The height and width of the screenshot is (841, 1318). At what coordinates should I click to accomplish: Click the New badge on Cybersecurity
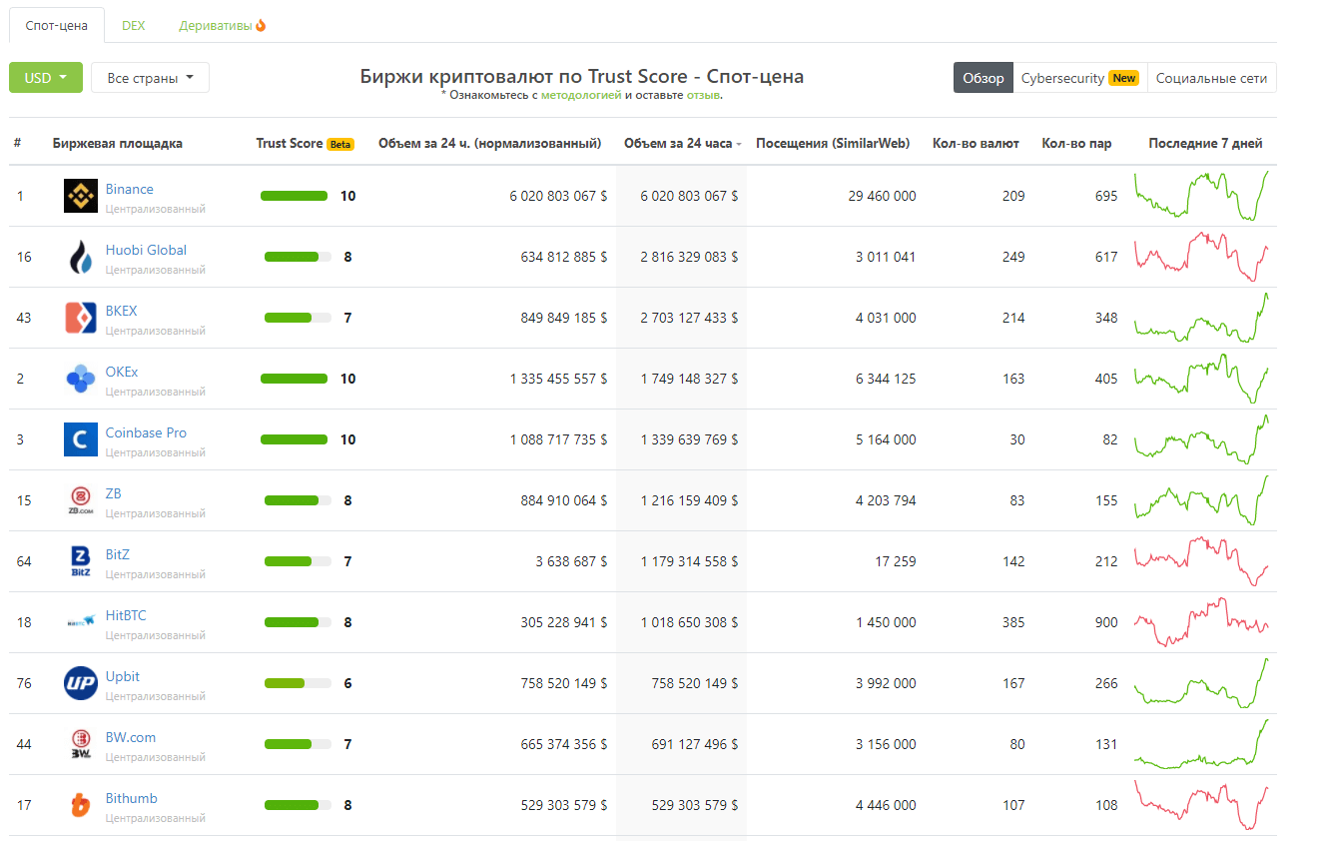coord(1124,78)
